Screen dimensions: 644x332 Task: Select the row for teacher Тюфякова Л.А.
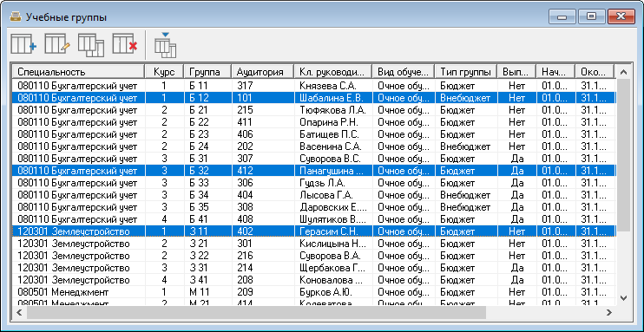click(x=313, y=110)
